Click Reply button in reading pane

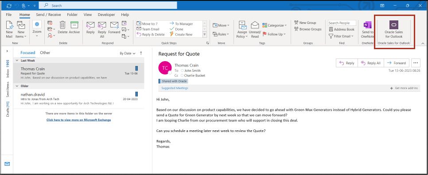[346, 63]
